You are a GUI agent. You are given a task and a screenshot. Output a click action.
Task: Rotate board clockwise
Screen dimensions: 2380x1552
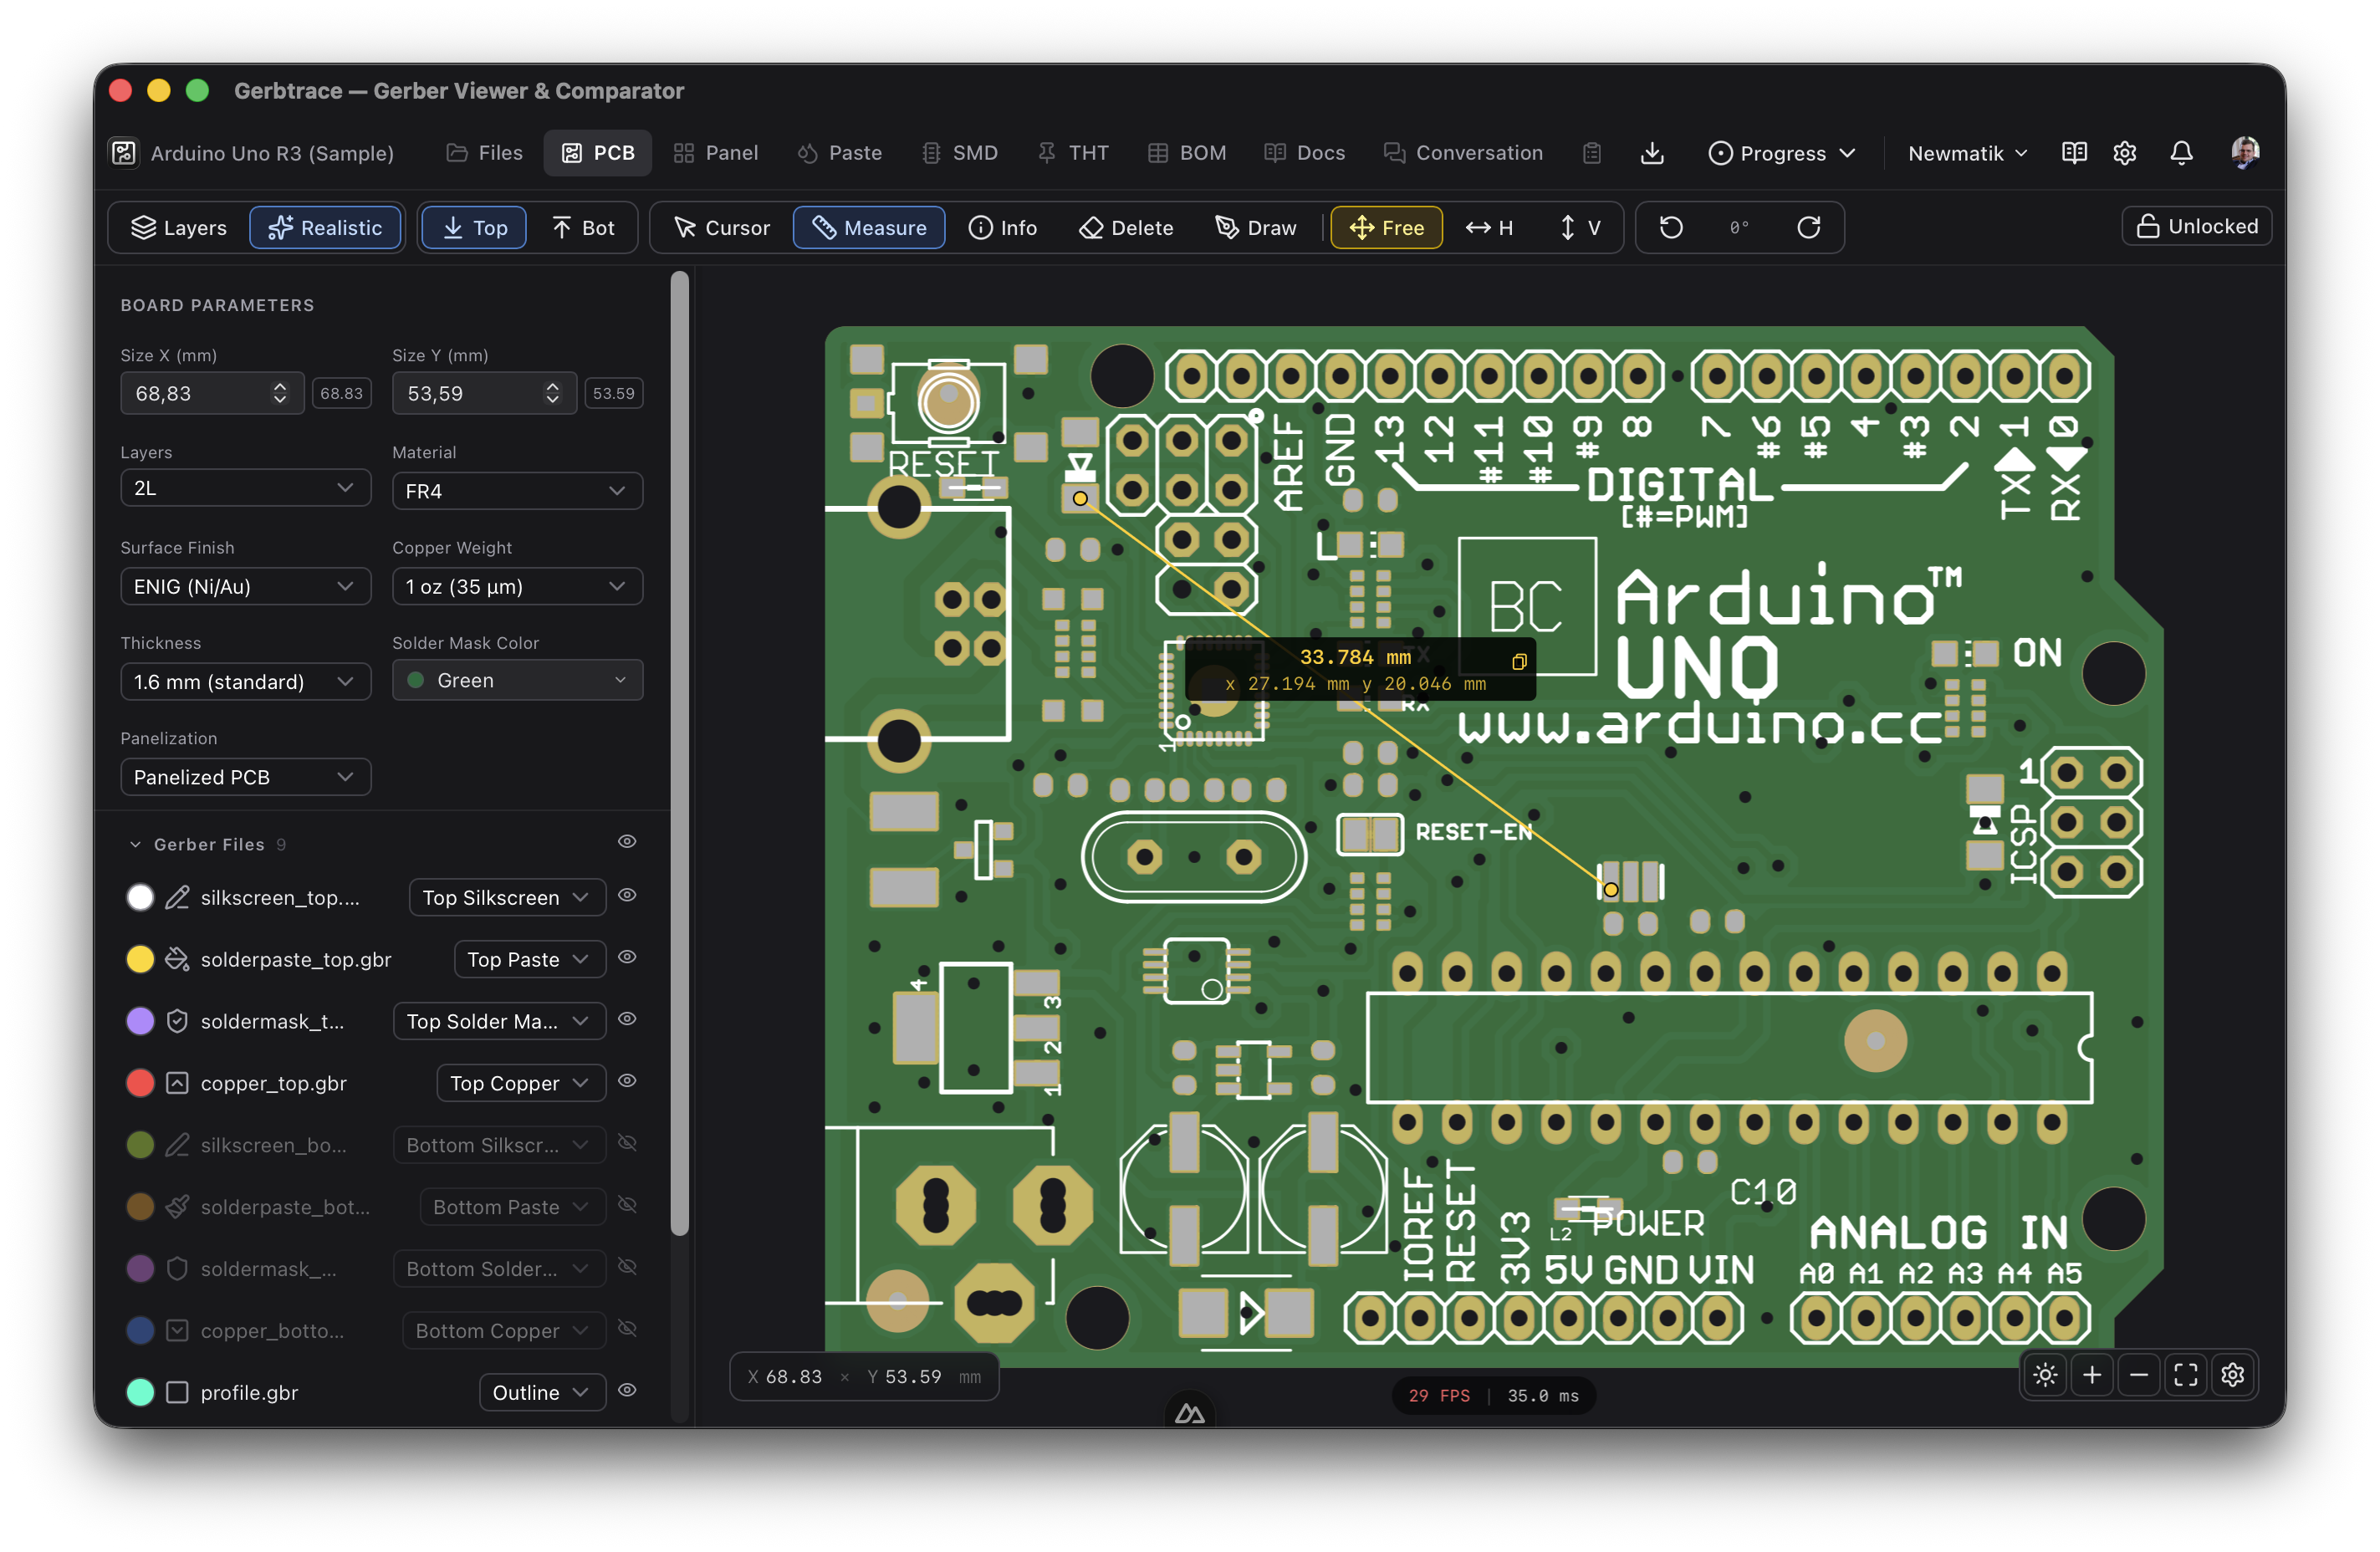coord(1808,228)
